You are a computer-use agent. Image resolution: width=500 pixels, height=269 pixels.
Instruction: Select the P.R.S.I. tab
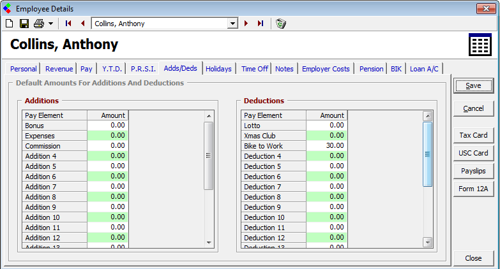click(143, 69)
